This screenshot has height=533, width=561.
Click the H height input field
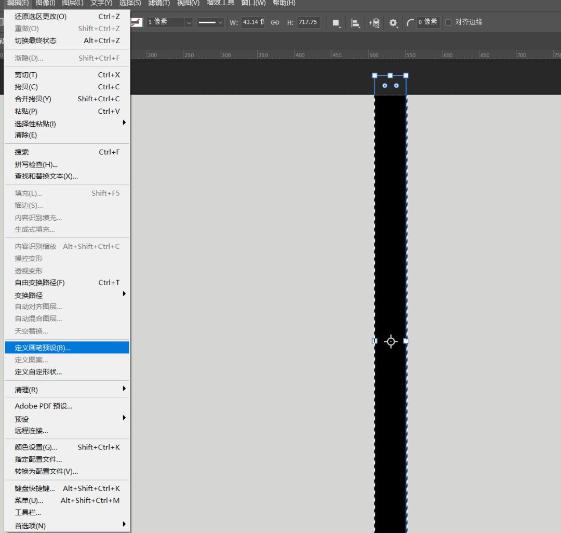(308, 22)
